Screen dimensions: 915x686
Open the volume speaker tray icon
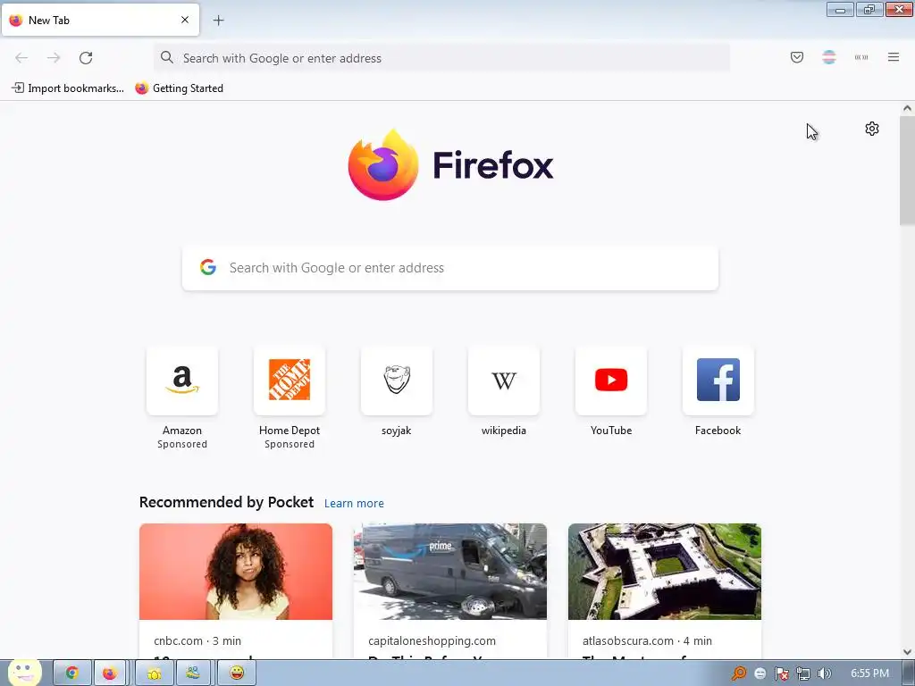pos(824,673)
